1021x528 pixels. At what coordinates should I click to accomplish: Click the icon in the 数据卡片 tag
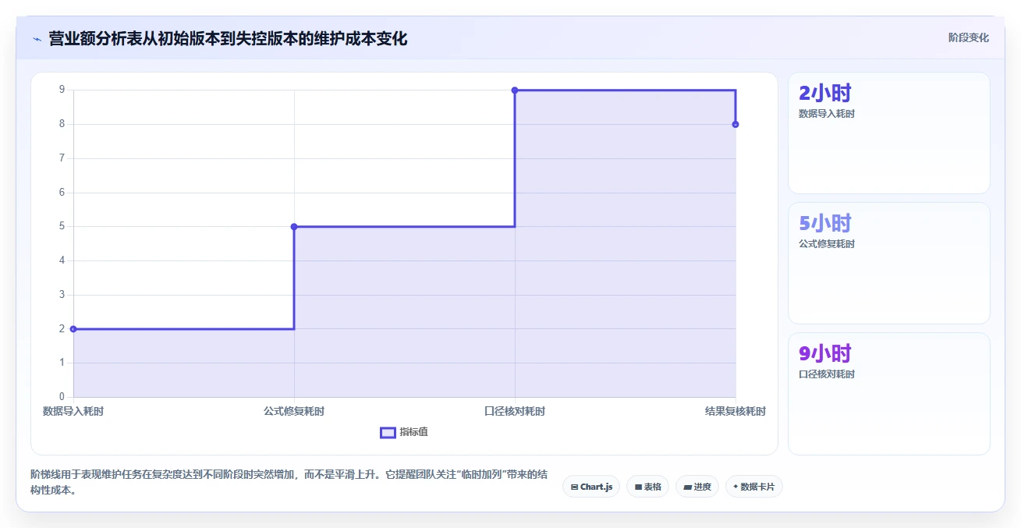click(735, 487)
